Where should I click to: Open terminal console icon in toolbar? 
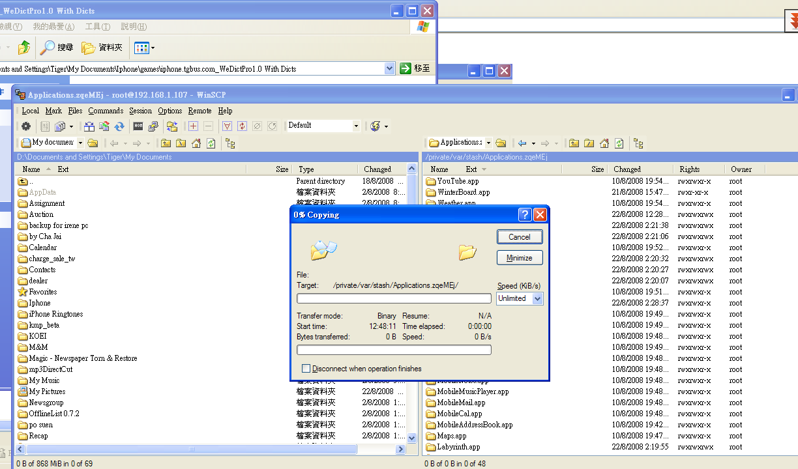(x=138, y=126)
